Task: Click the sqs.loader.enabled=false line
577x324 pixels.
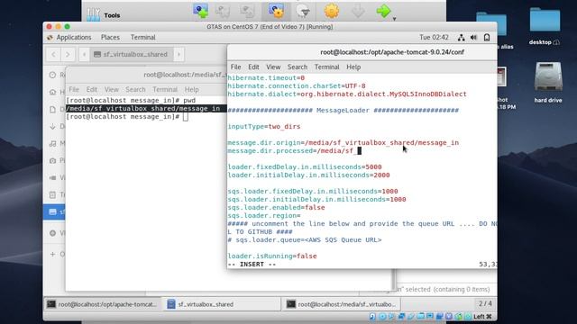Action: (x=276, y=208)
